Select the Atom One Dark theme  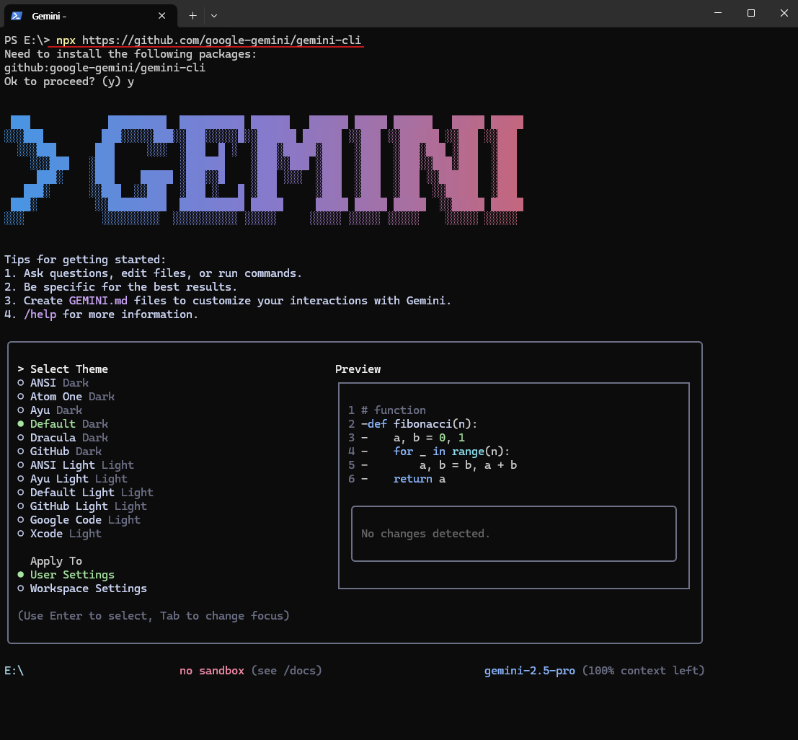(66, 397)
